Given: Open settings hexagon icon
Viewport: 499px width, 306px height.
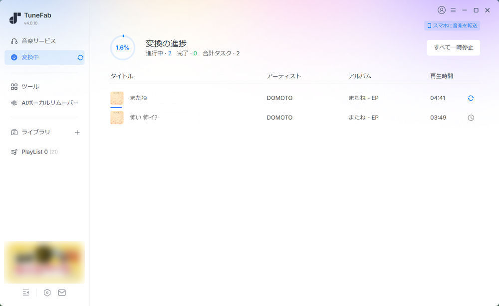Looking at the screenshot, I should click(47, 293).
